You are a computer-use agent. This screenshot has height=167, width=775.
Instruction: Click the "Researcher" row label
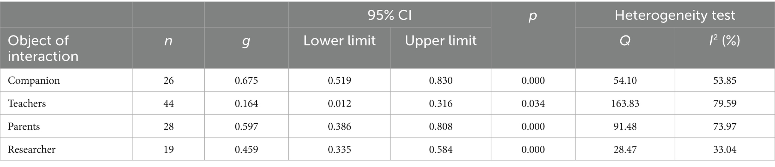click(x=31, y=149)
